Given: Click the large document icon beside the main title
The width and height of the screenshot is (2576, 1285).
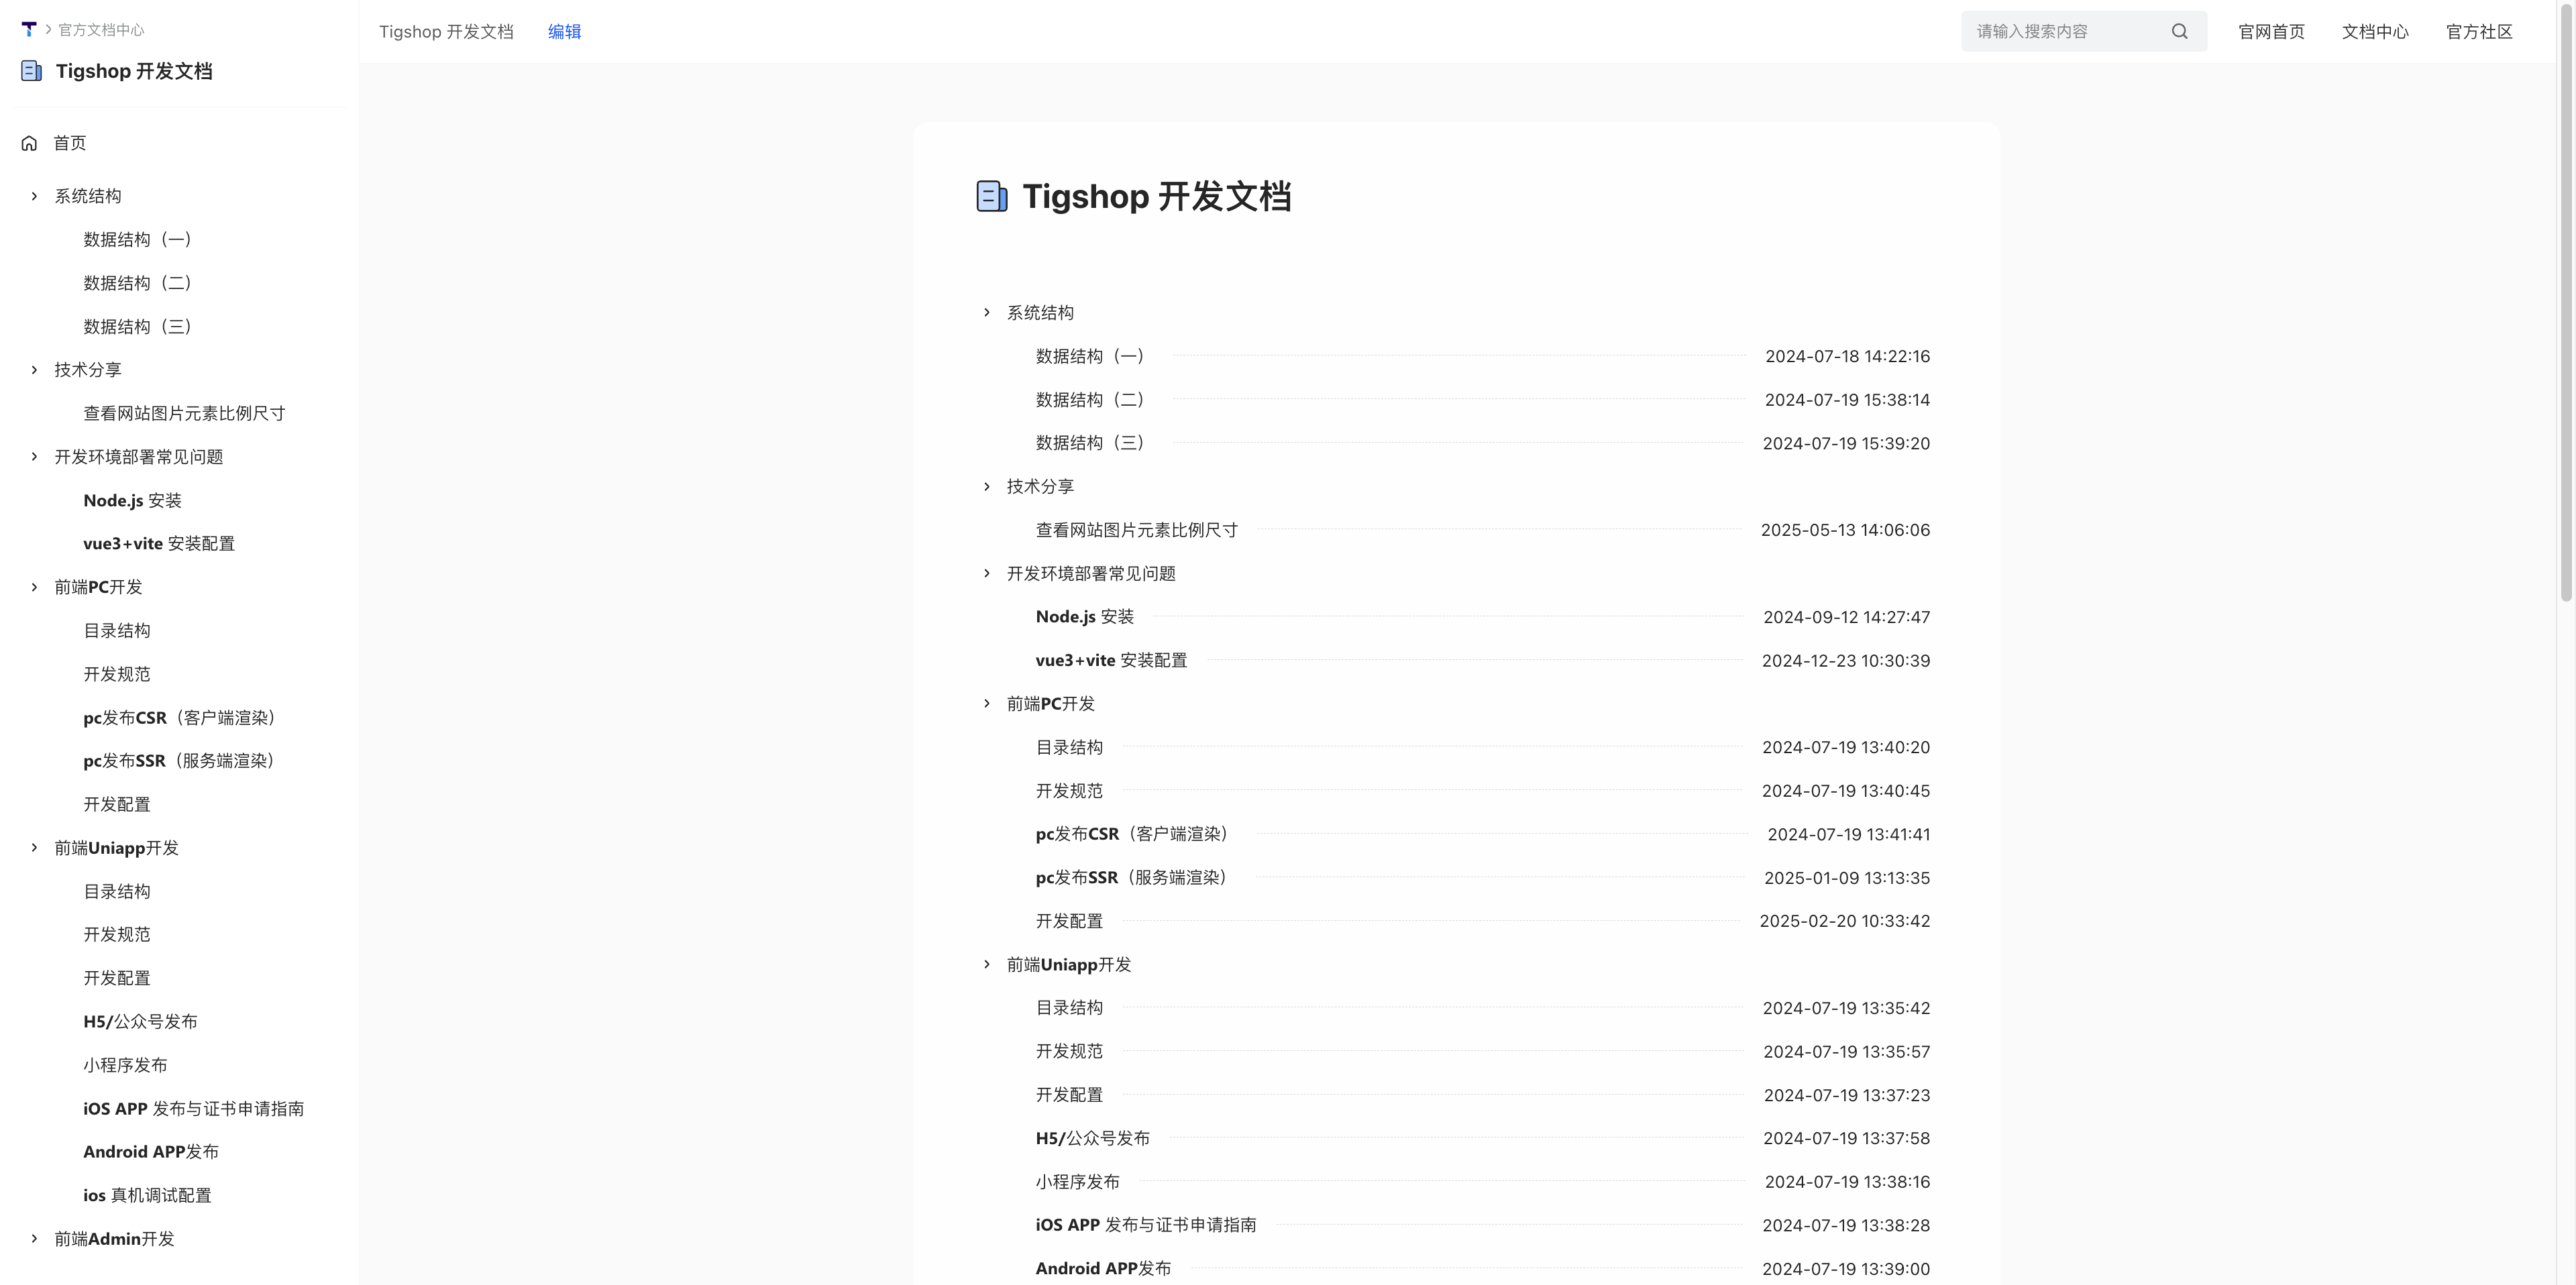Looking at the screenshot, I should (992, 196).
